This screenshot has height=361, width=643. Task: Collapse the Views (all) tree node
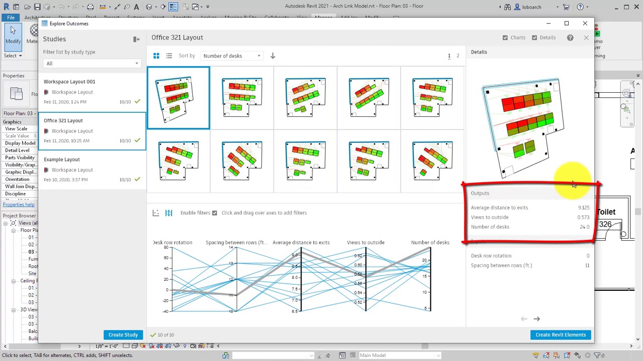[x=6, y=223]
